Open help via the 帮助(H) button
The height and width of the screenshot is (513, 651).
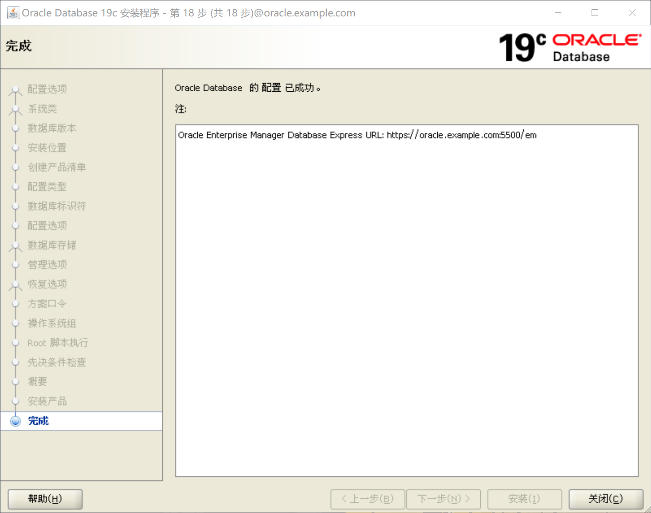tap(44, 499)
